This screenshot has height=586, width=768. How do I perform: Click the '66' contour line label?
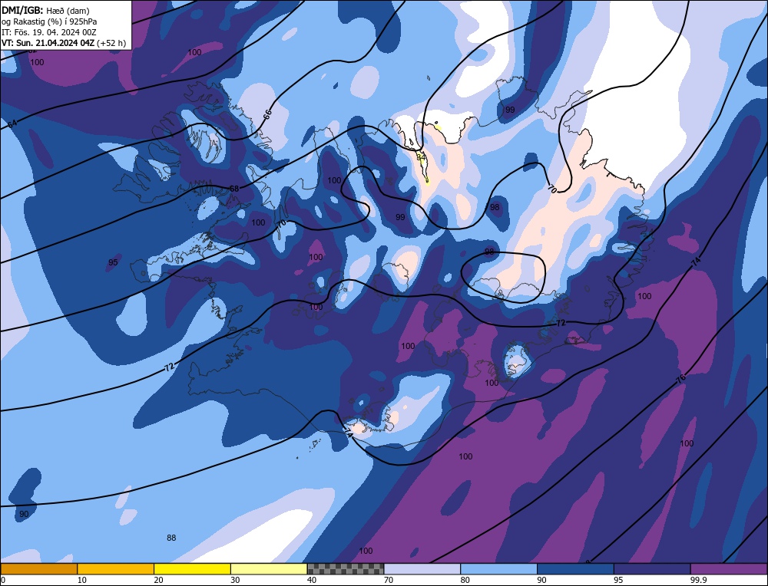coord(267,115)
